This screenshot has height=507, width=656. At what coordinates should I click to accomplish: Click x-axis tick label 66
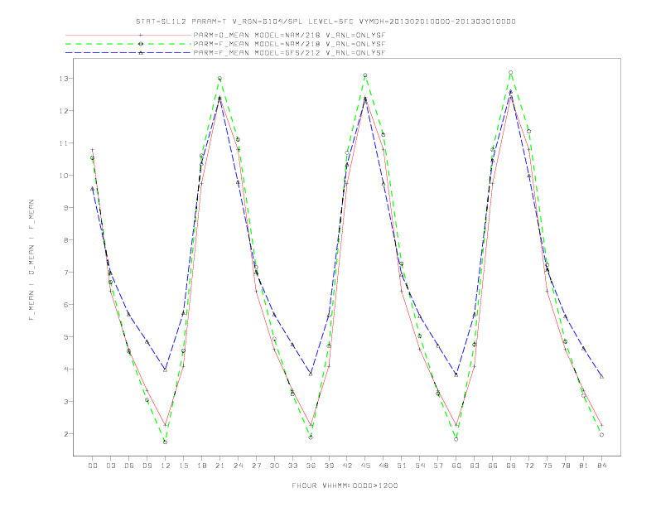point(493,466)
